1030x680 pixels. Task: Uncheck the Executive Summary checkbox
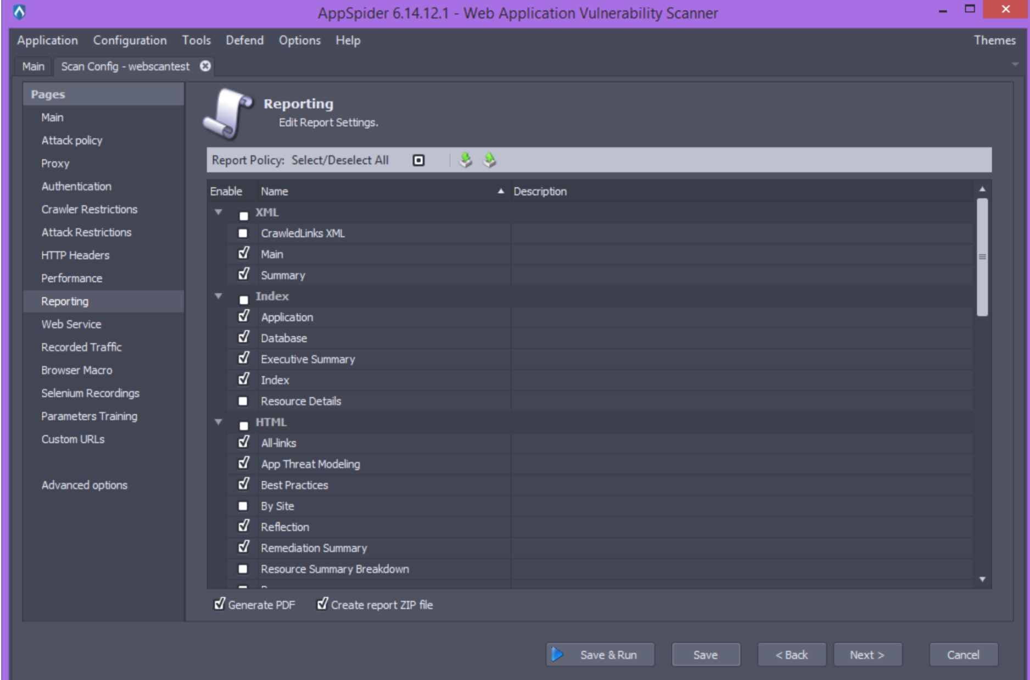point(244,358)
